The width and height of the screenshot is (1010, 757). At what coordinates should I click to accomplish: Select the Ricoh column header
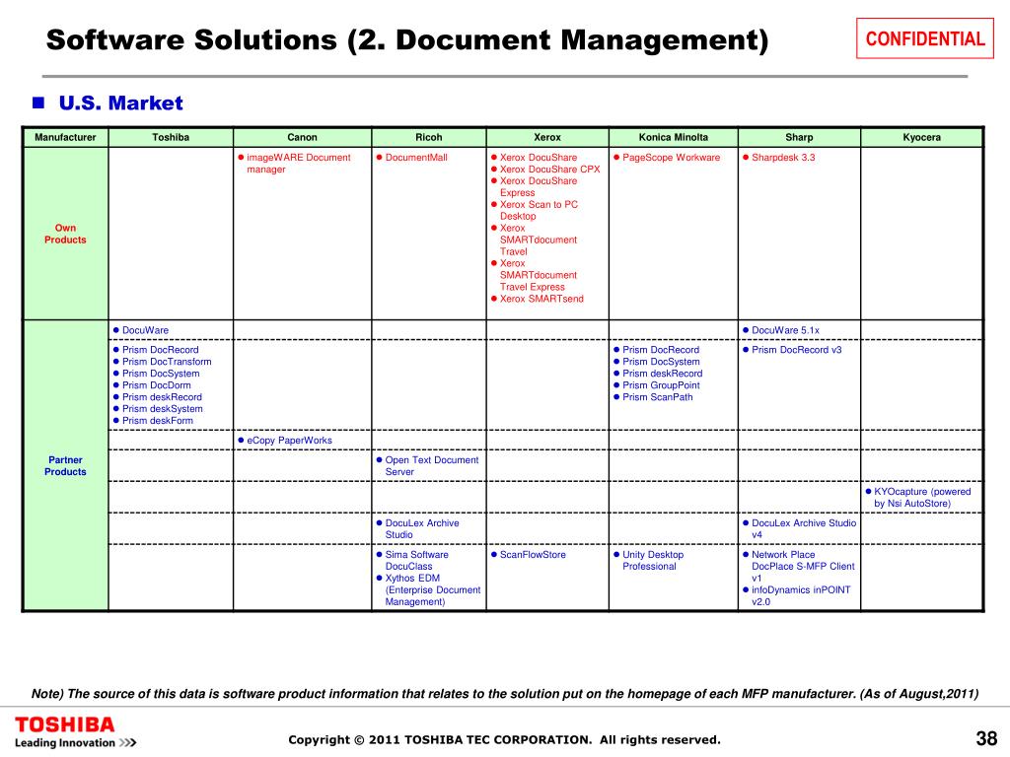point(429,137)
